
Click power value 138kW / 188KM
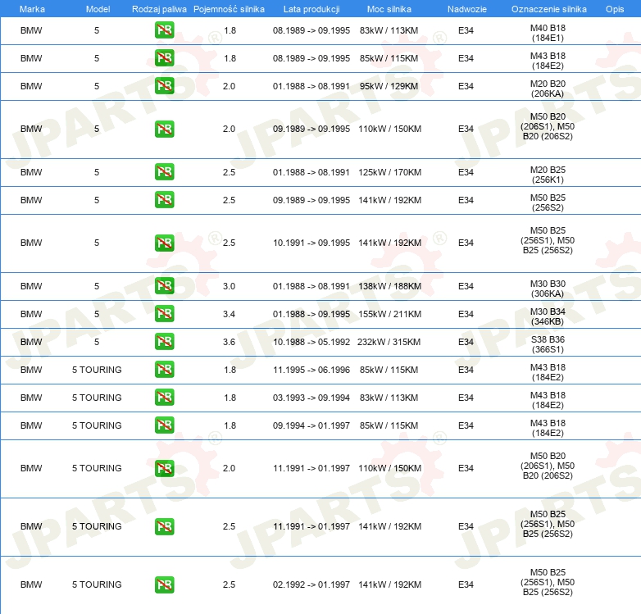click(x=389, y=287)
